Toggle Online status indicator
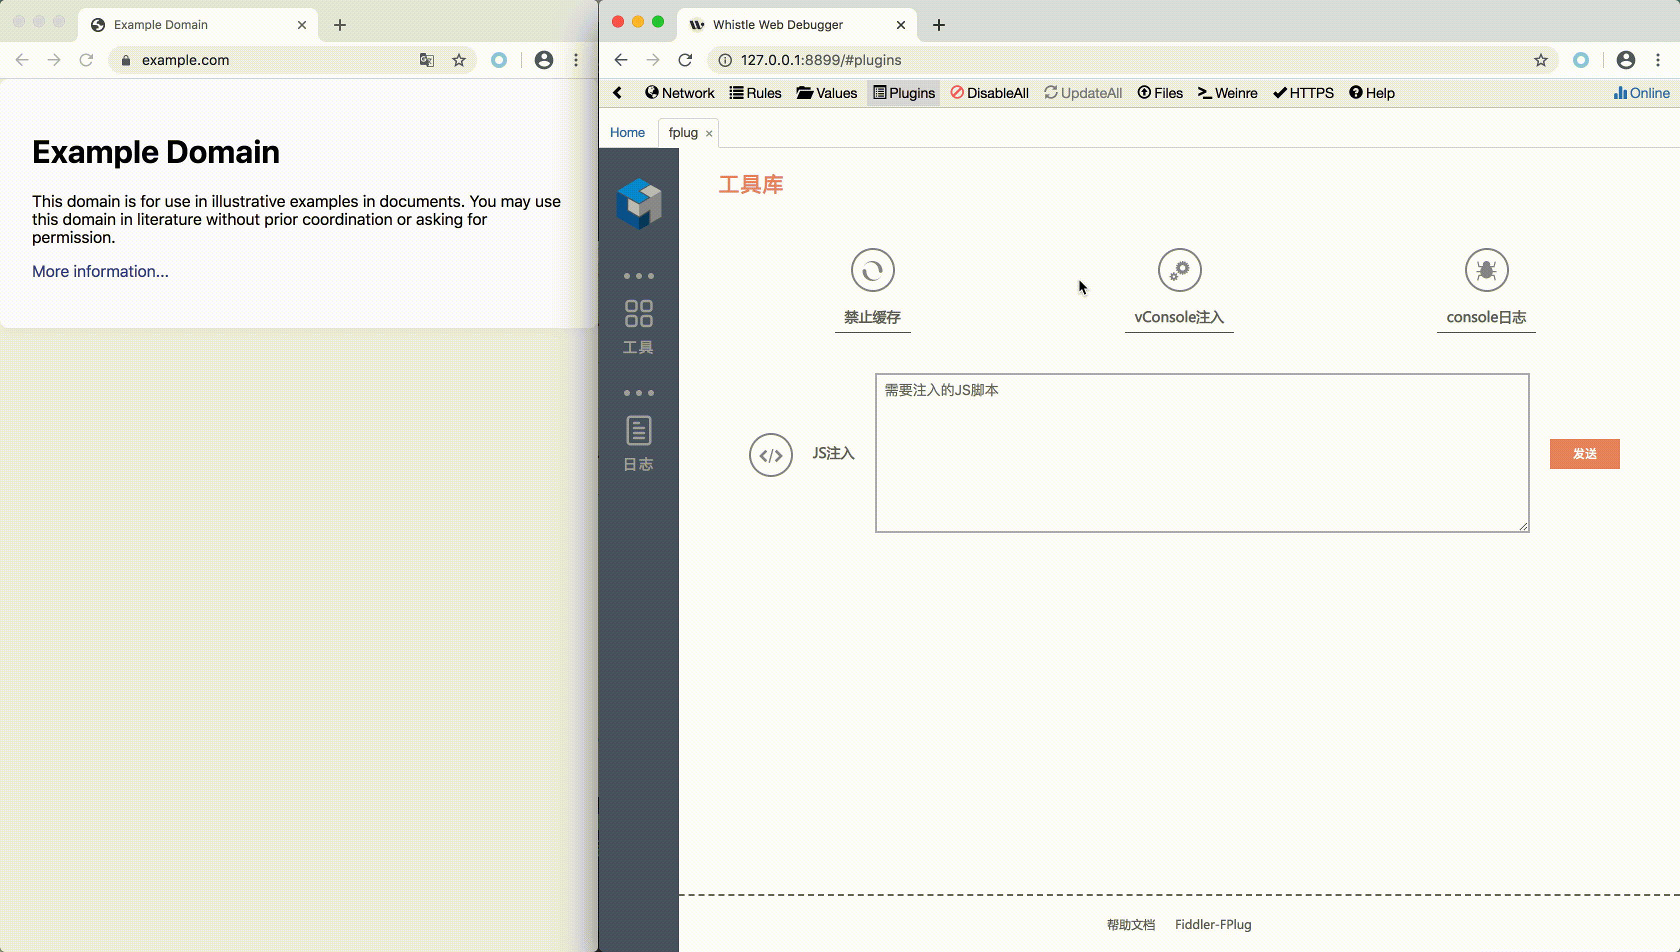 tap(1639, 92)
